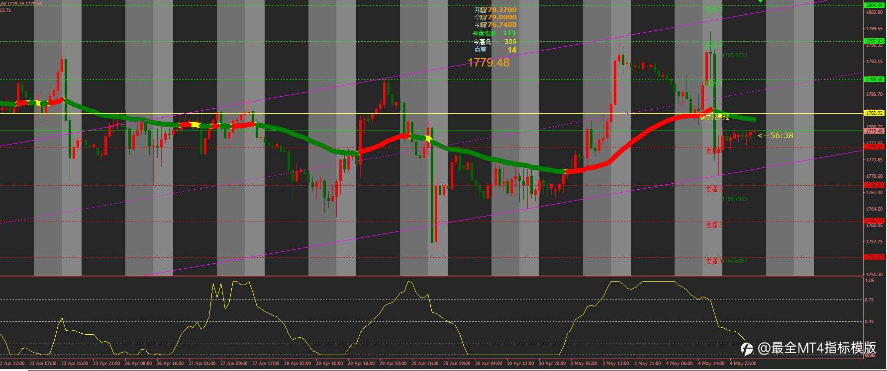Click the 1793.15 price axis label
The width and height of the screenshot is (887, 371).
[874, 62]
